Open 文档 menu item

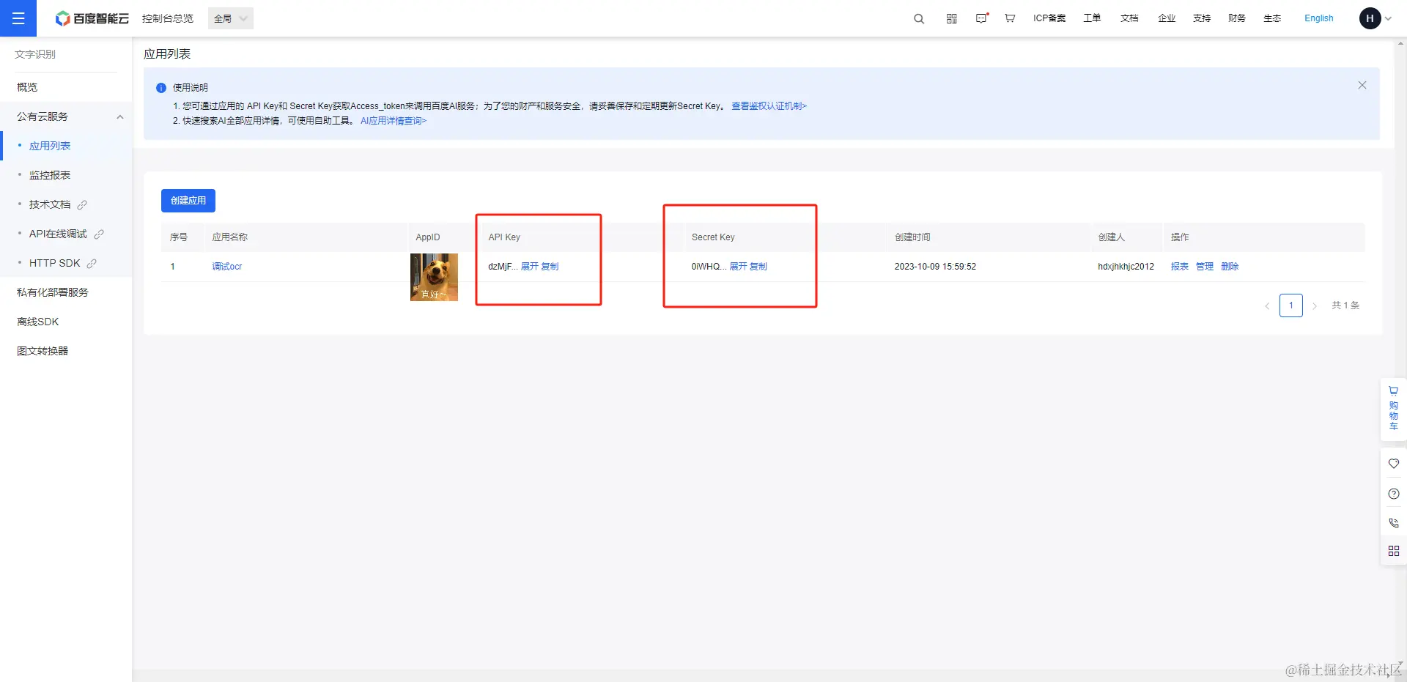[x=1129, y=18]
